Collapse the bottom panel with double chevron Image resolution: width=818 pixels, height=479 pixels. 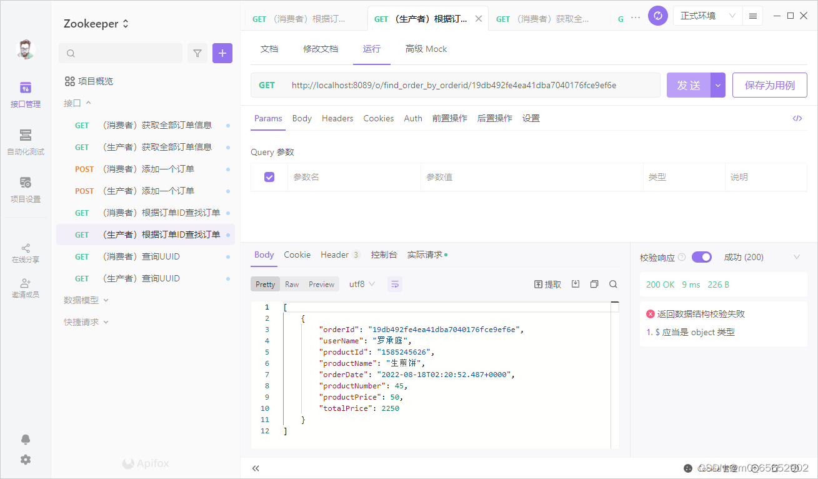pos(256,468)
